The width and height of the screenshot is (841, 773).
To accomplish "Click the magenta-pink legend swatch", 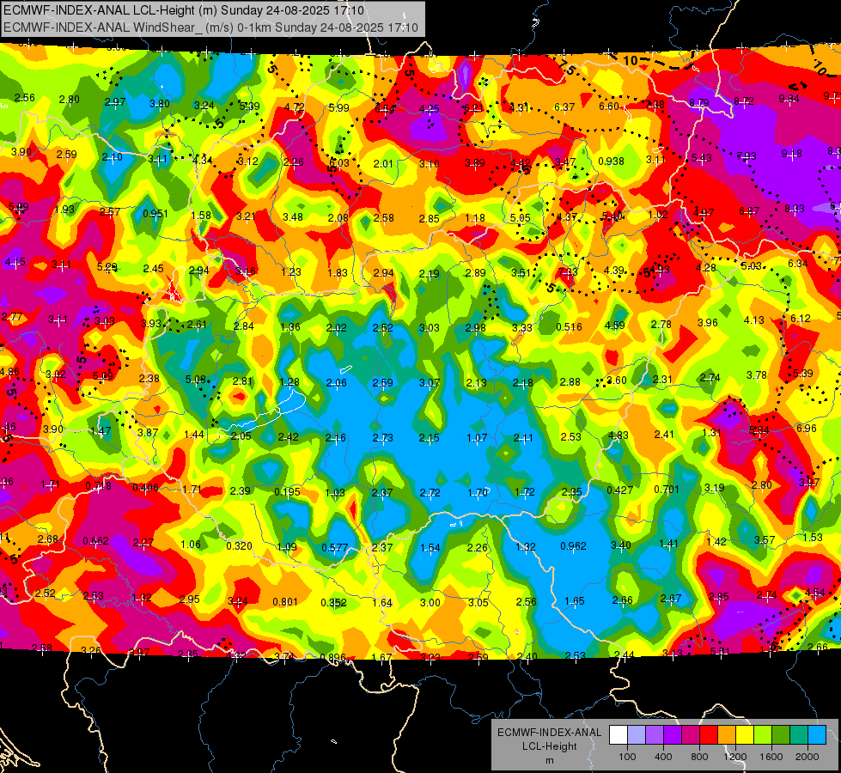I will (691, 735).
